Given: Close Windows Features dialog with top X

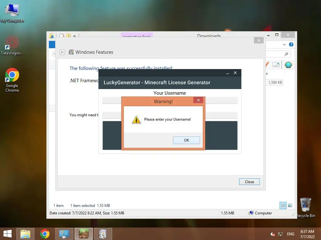Looking at the screenshot, I should click(259, 40).
